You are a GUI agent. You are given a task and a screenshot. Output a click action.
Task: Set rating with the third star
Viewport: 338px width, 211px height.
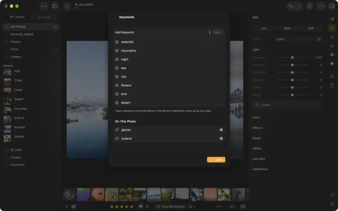pos(122,207)
